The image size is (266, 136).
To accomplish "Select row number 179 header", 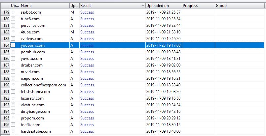I will tap(5, 12).
